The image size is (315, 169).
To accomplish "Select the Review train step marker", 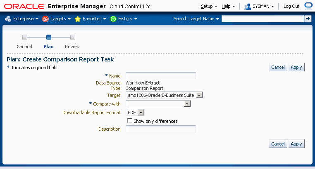I will click(x=73, y=37).
